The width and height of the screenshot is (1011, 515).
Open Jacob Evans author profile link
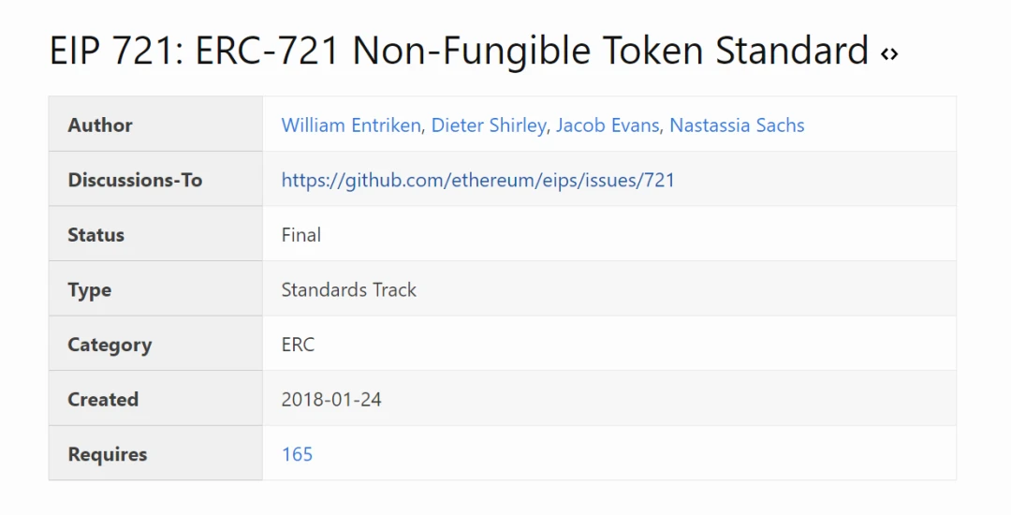tap(608, 125)
